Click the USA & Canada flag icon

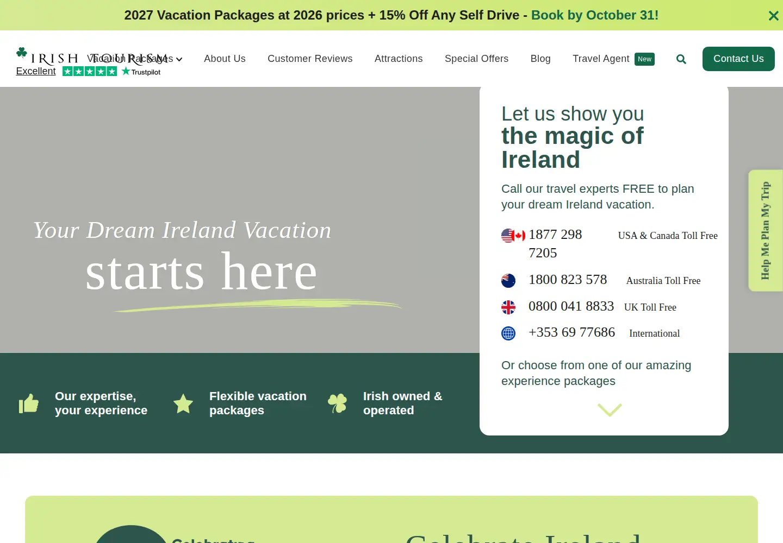(x=513, y=236)
